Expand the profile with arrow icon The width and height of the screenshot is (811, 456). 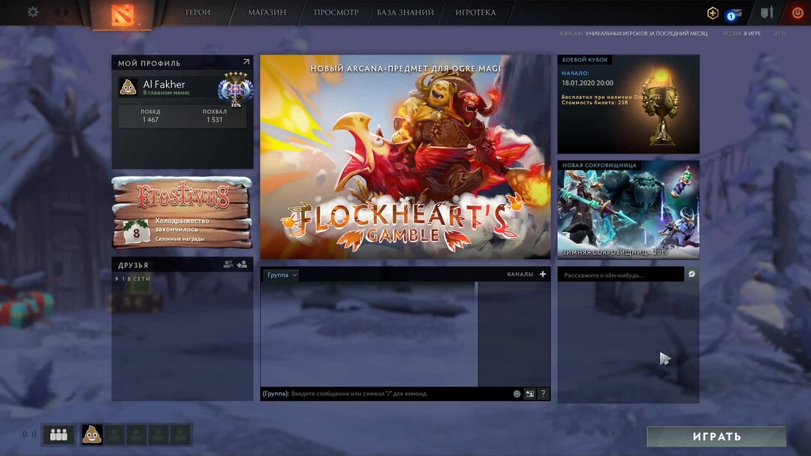[x=246, y=62]
